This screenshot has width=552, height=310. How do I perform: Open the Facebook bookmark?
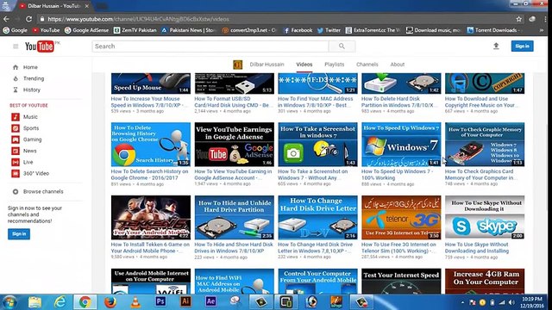pyautogui.click(x=298, y=30)
